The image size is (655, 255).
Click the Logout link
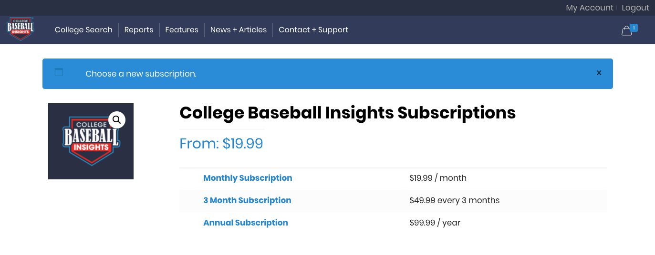(635, 8)
